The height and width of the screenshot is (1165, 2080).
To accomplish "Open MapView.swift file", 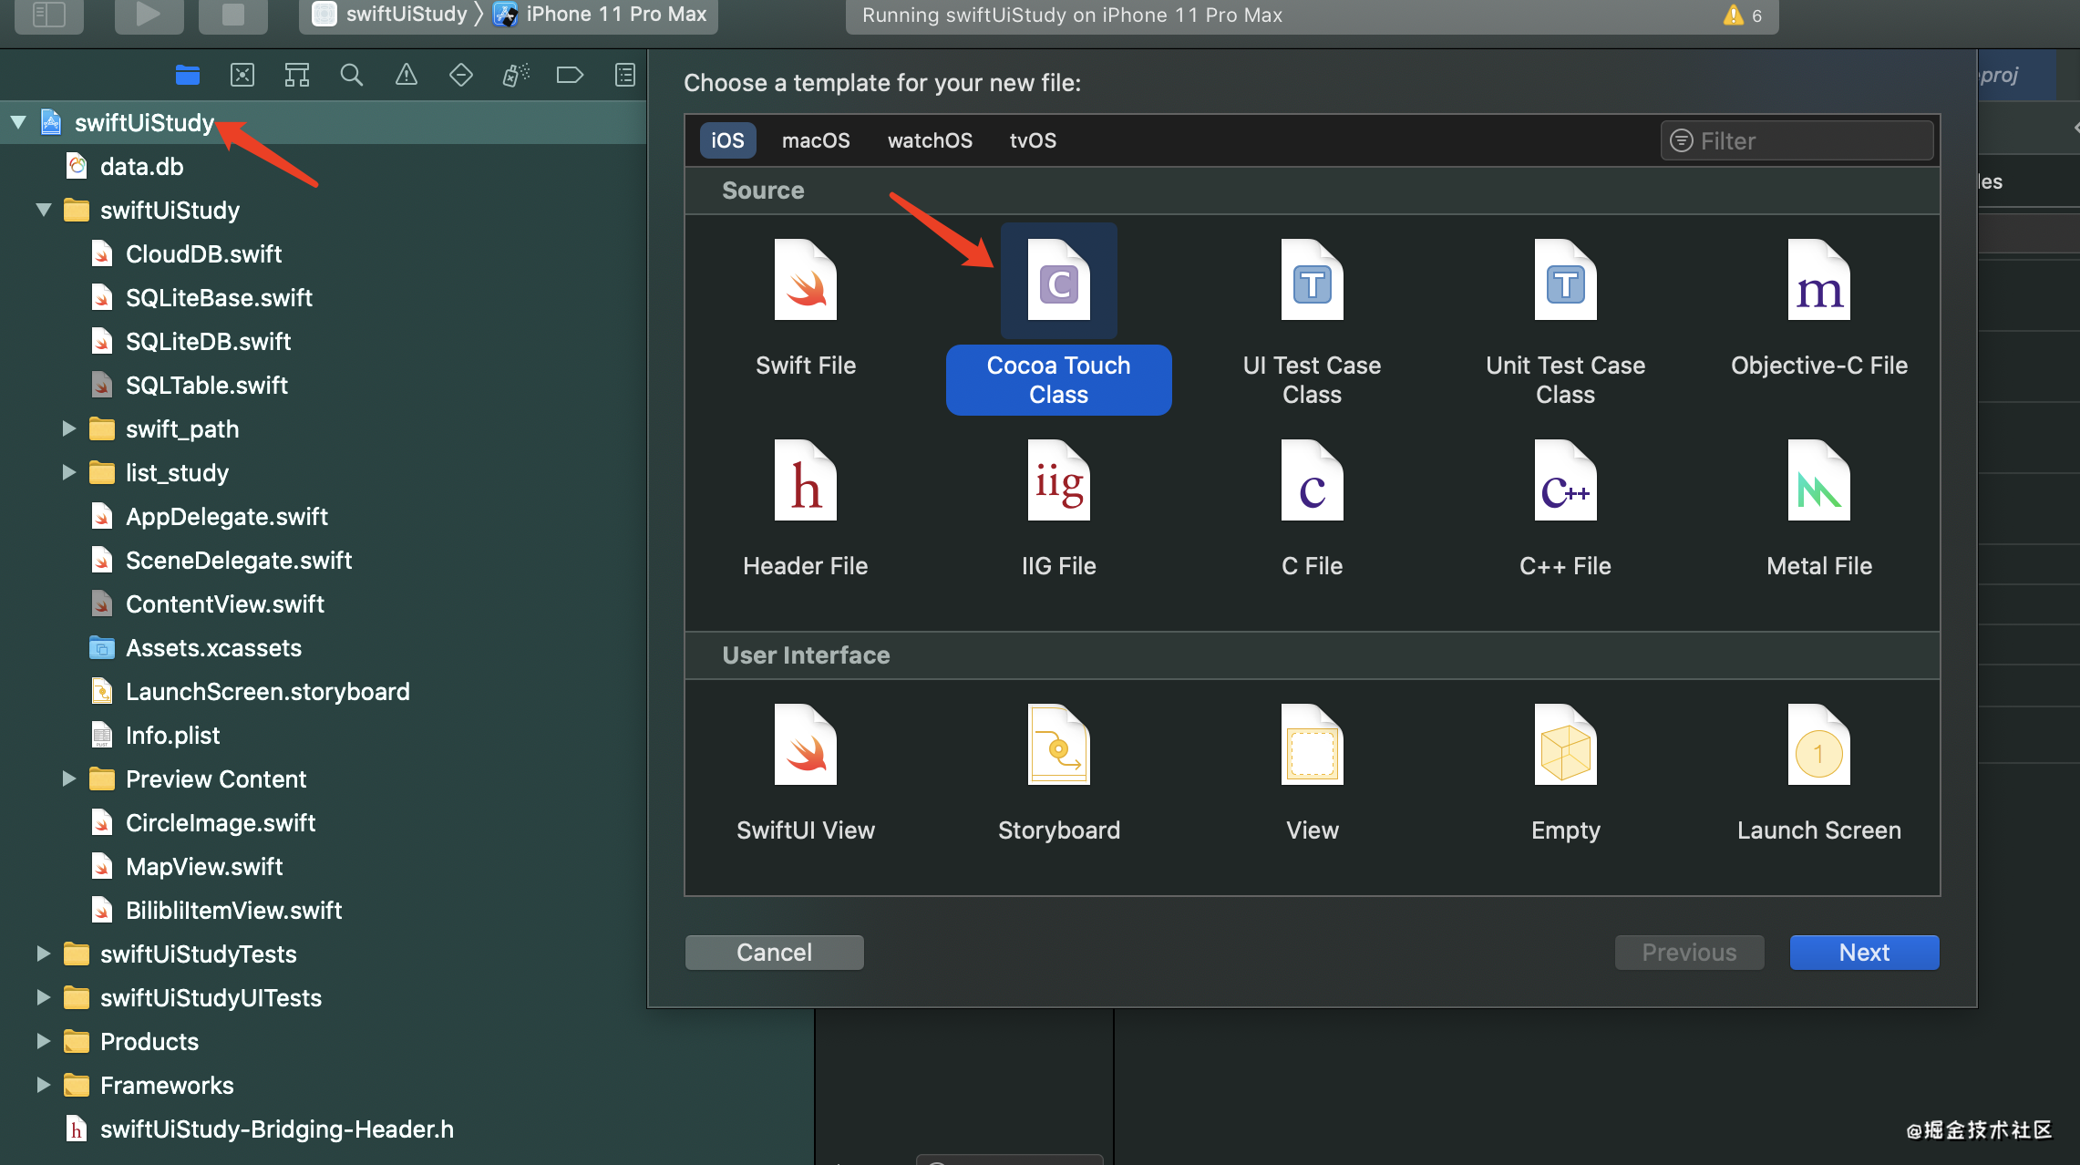I will coord(204,866).
